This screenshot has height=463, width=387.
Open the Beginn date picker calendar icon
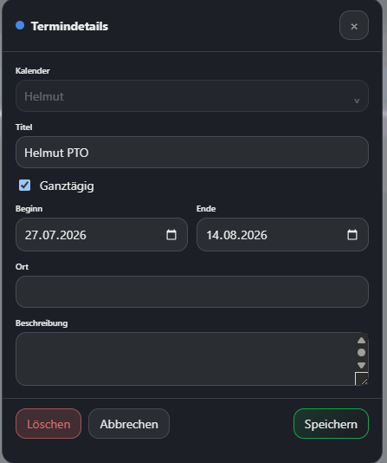tap(171, 235)
